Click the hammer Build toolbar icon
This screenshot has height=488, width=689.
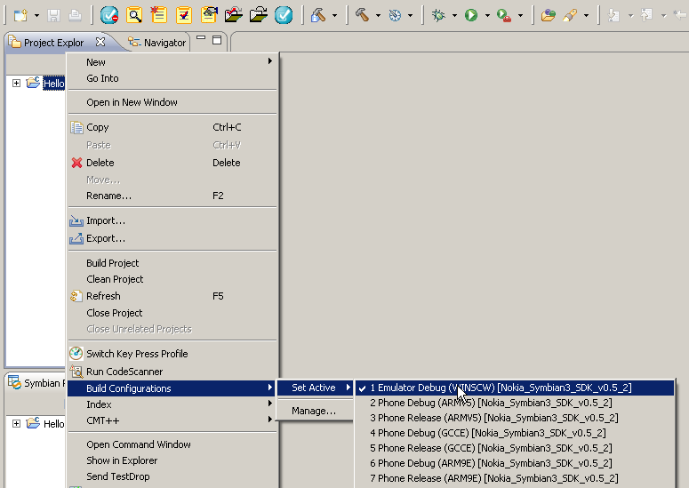click(363, 15)
